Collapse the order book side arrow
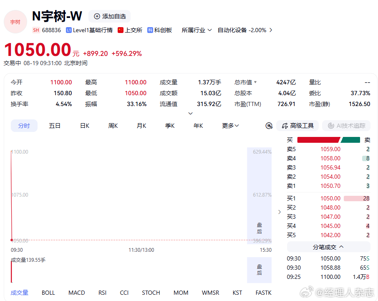Image resolution: width=378 pixels, height=301 pixels. [x=280, y=212]
